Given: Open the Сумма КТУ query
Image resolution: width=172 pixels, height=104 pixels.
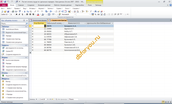Looking at the screenshot, I should tap(9, 51).
